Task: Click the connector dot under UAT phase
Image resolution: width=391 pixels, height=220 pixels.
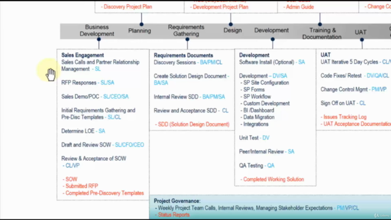Action: click(x=362, y=39)
